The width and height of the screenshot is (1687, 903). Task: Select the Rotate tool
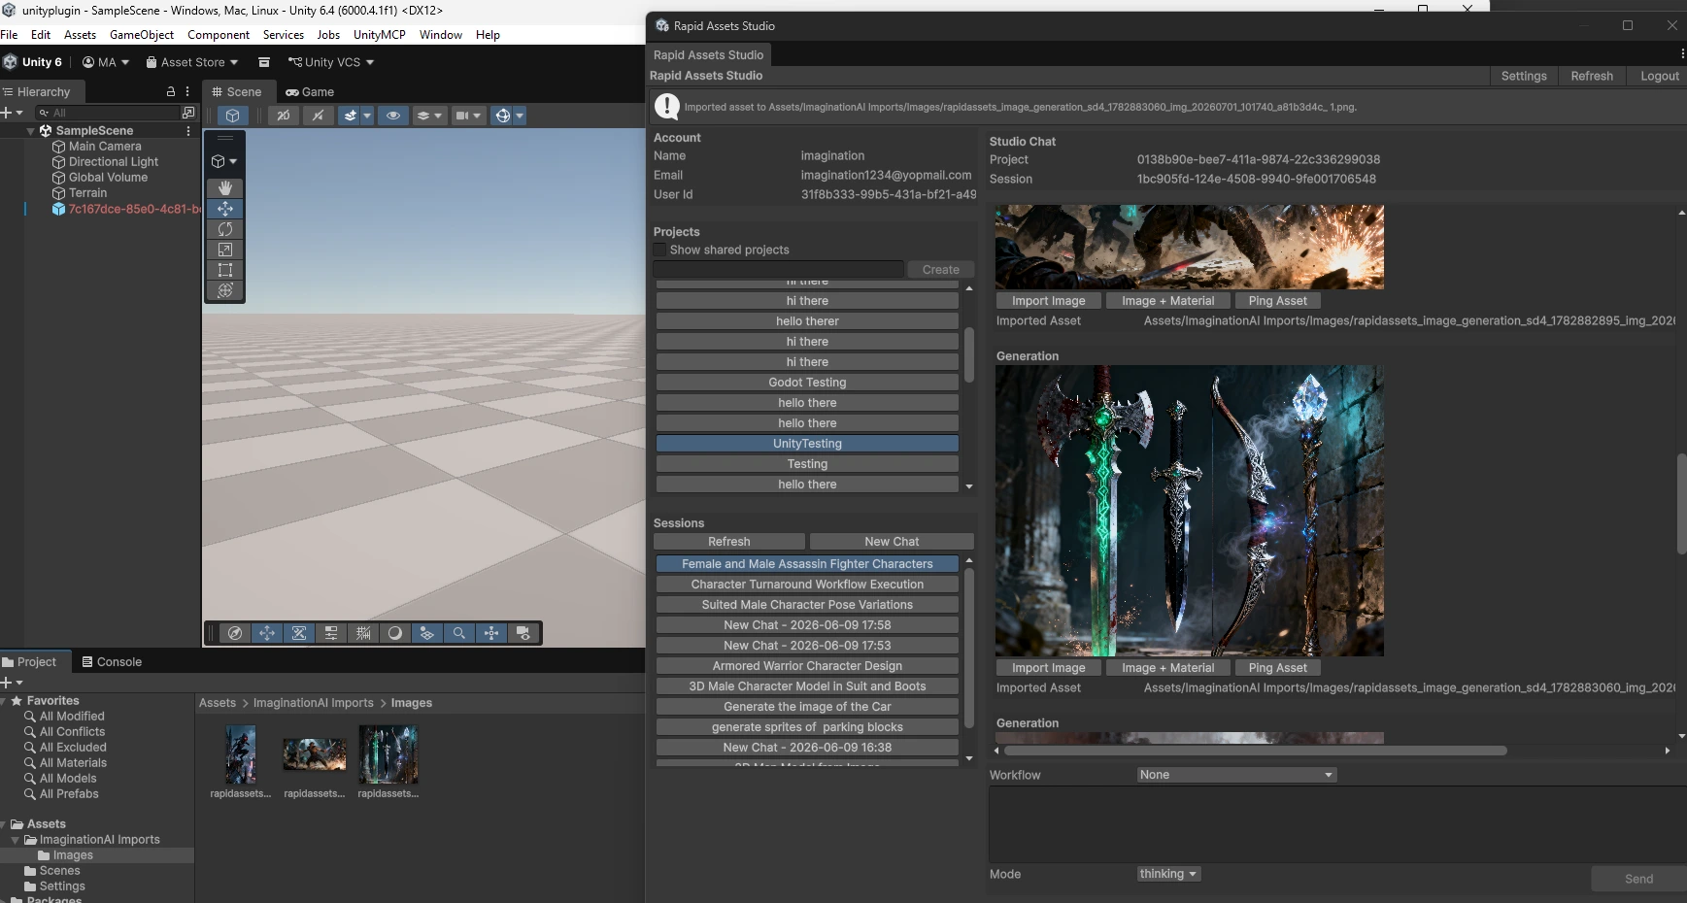(x=225, y=229)
